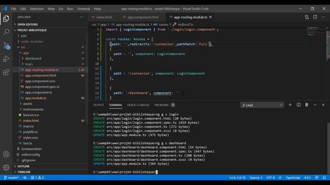Image resolution: width=330 pixels, height=185 pixels.
Task: Expand the OPEN EDITORS section
Action: (x=27, y=25)
